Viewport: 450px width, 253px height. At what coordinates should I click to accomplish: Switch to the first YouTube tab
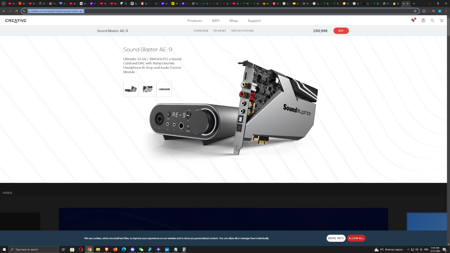(12, 4)
